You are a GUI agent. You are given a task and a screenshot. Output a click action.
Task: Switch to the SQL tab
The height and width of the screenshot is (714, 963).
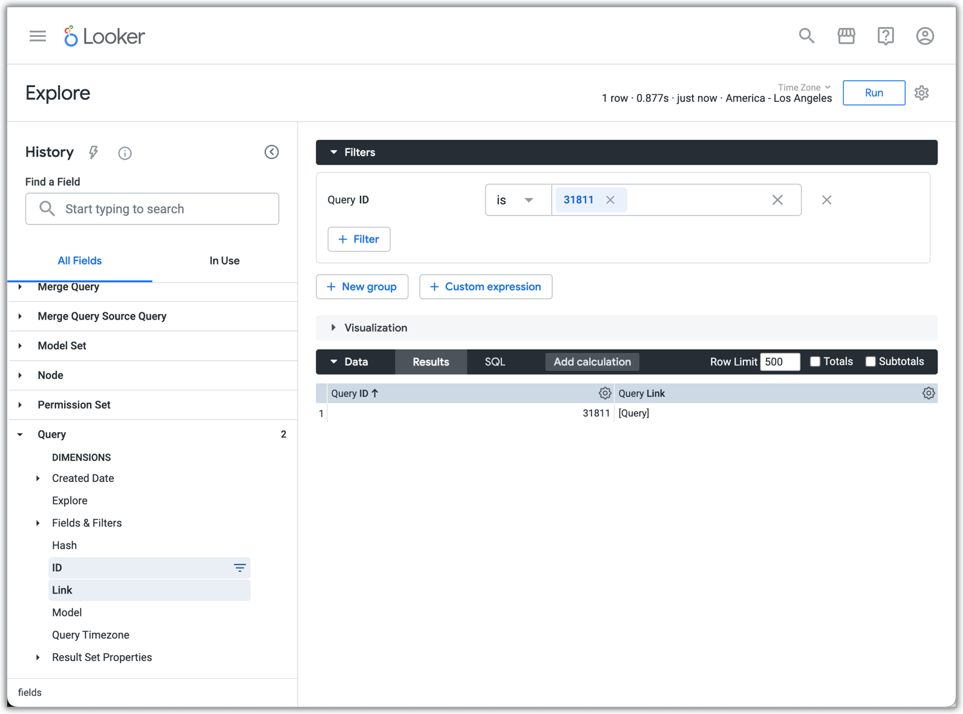click(x=494, y=362)
